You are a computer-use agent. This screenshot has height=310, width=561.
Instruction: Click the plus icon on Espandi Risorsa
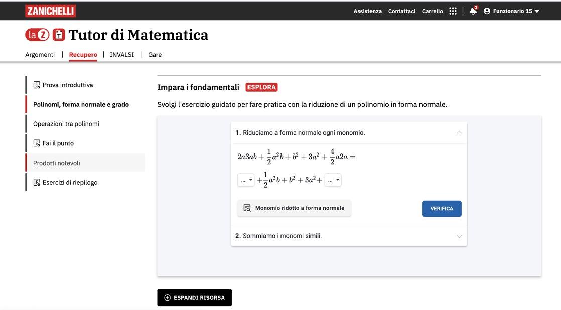(x=168, y=298)
